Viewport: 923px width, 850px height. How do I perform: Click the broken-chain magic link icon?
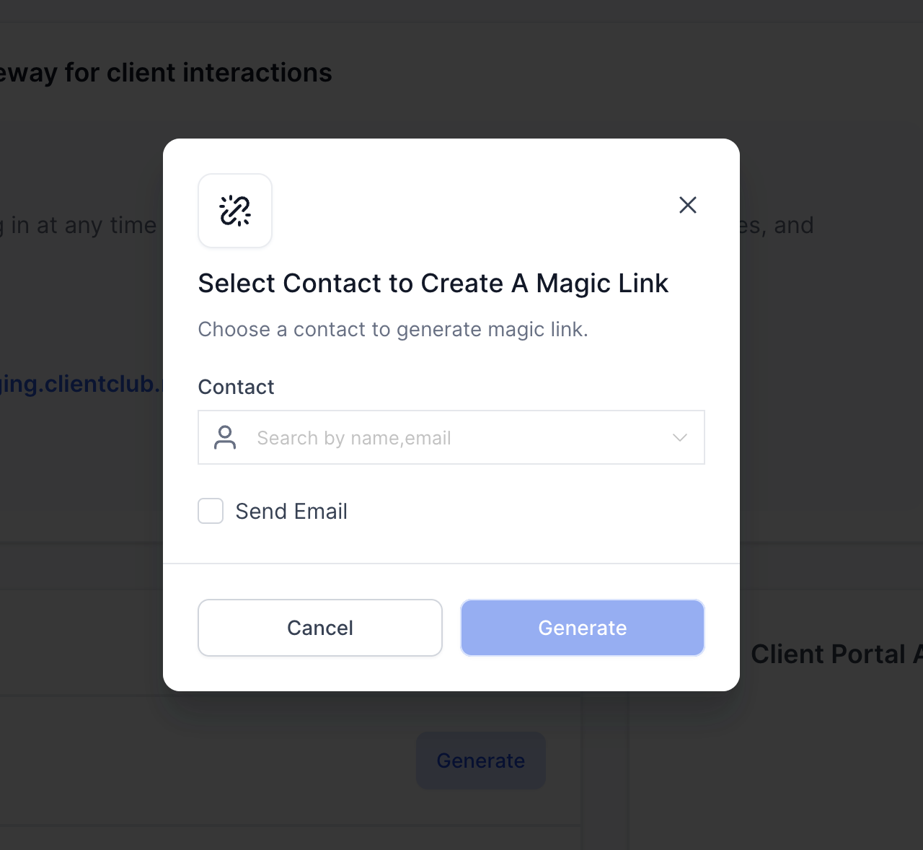click(235, 211)
